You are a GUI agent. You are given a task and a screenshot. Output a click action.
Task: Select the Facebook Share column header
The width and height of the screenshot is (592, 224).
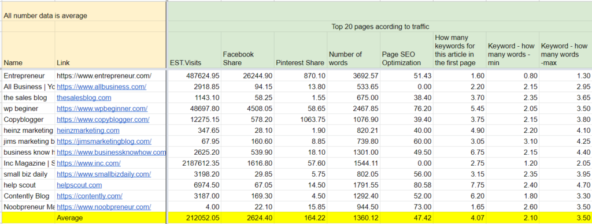tap(247, 50)
